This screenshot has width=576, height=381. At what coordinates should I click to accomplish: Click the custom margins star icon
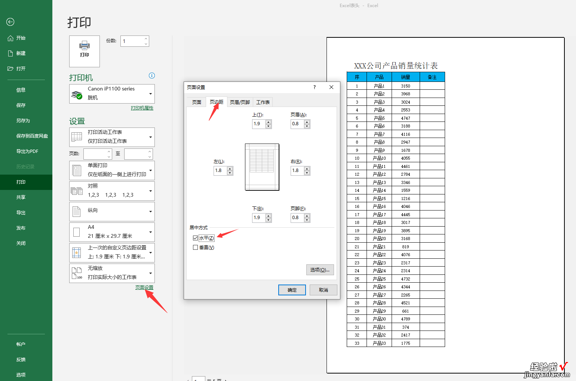[77, 253]
